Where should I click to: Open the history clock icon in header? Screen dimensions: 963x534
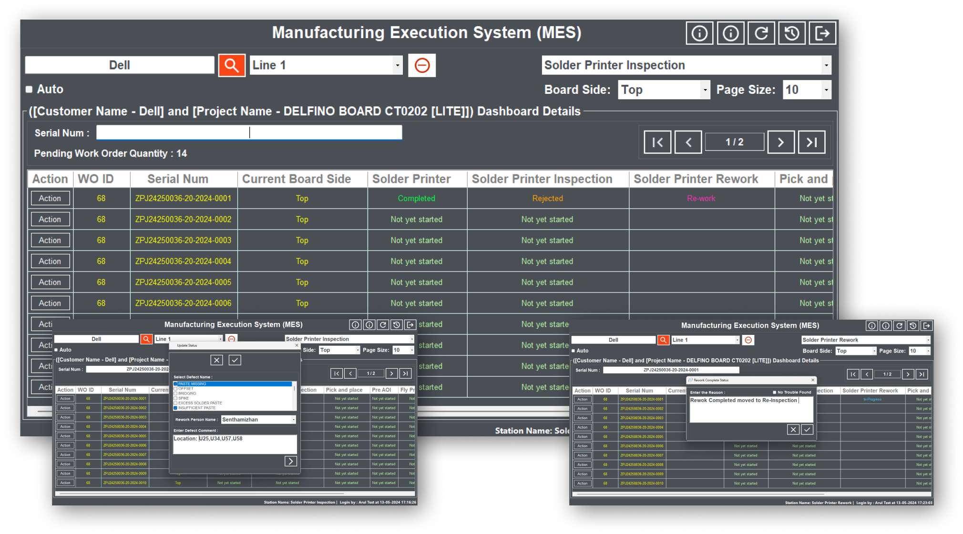[x=791, y=33]
